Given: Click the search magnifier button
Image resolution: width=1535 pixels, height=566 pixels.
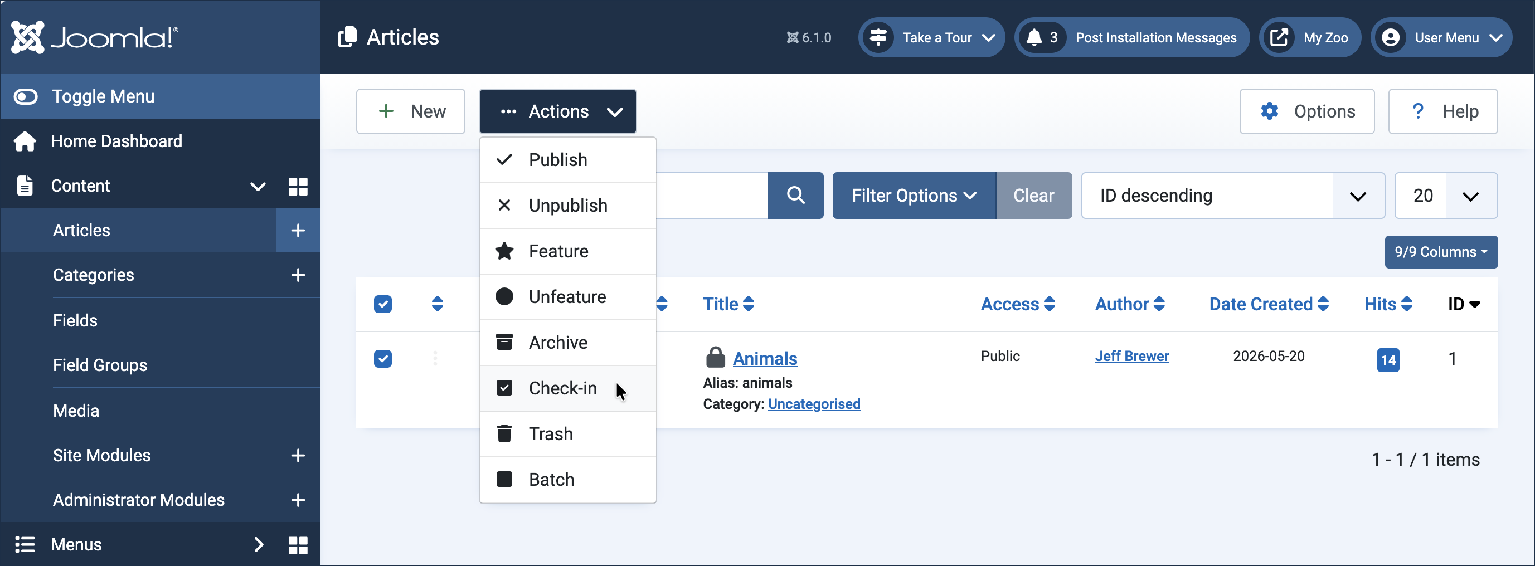Looking at the screenshot, I should 795,196.
